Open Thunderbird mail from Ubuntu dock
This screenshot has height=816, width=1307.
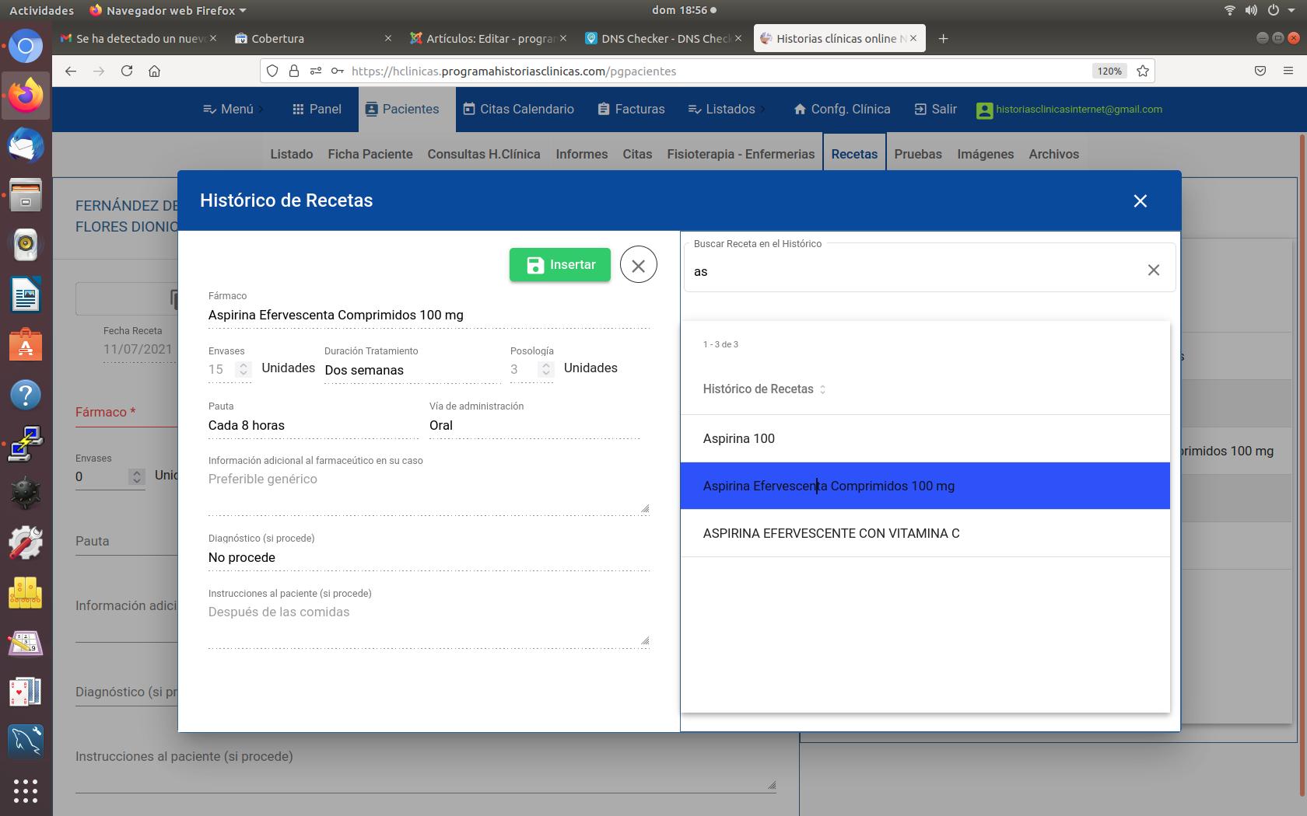(26, 146)
